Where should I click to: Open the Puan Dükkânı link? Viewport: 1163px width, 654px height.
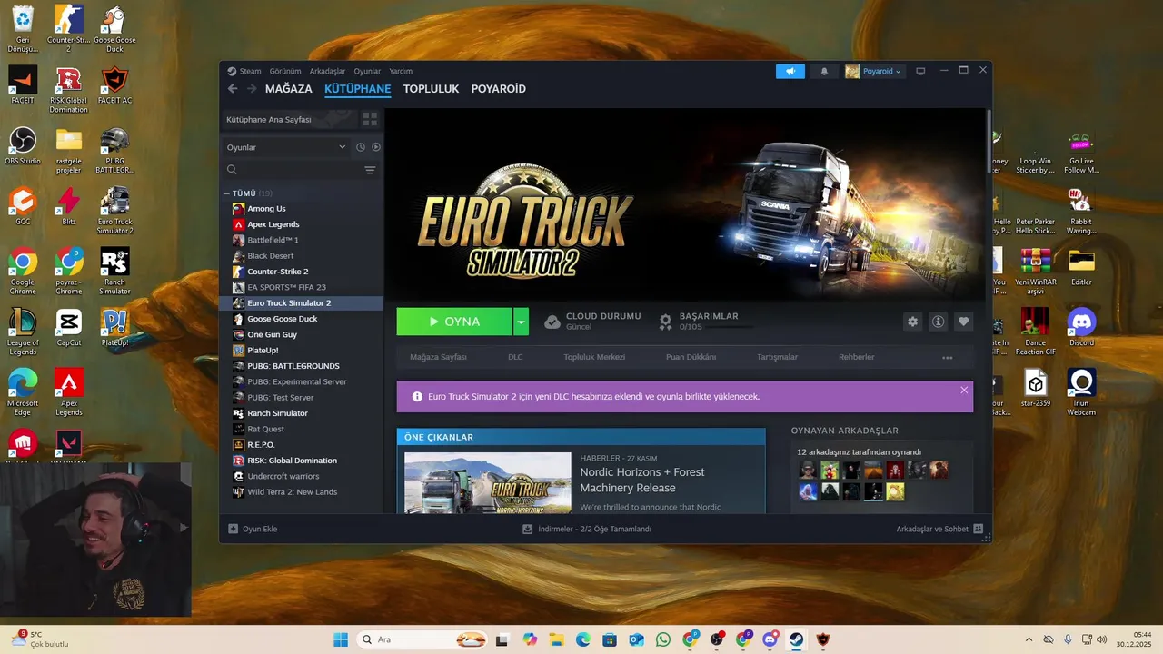pyautogui.click(x=691, y=357)
